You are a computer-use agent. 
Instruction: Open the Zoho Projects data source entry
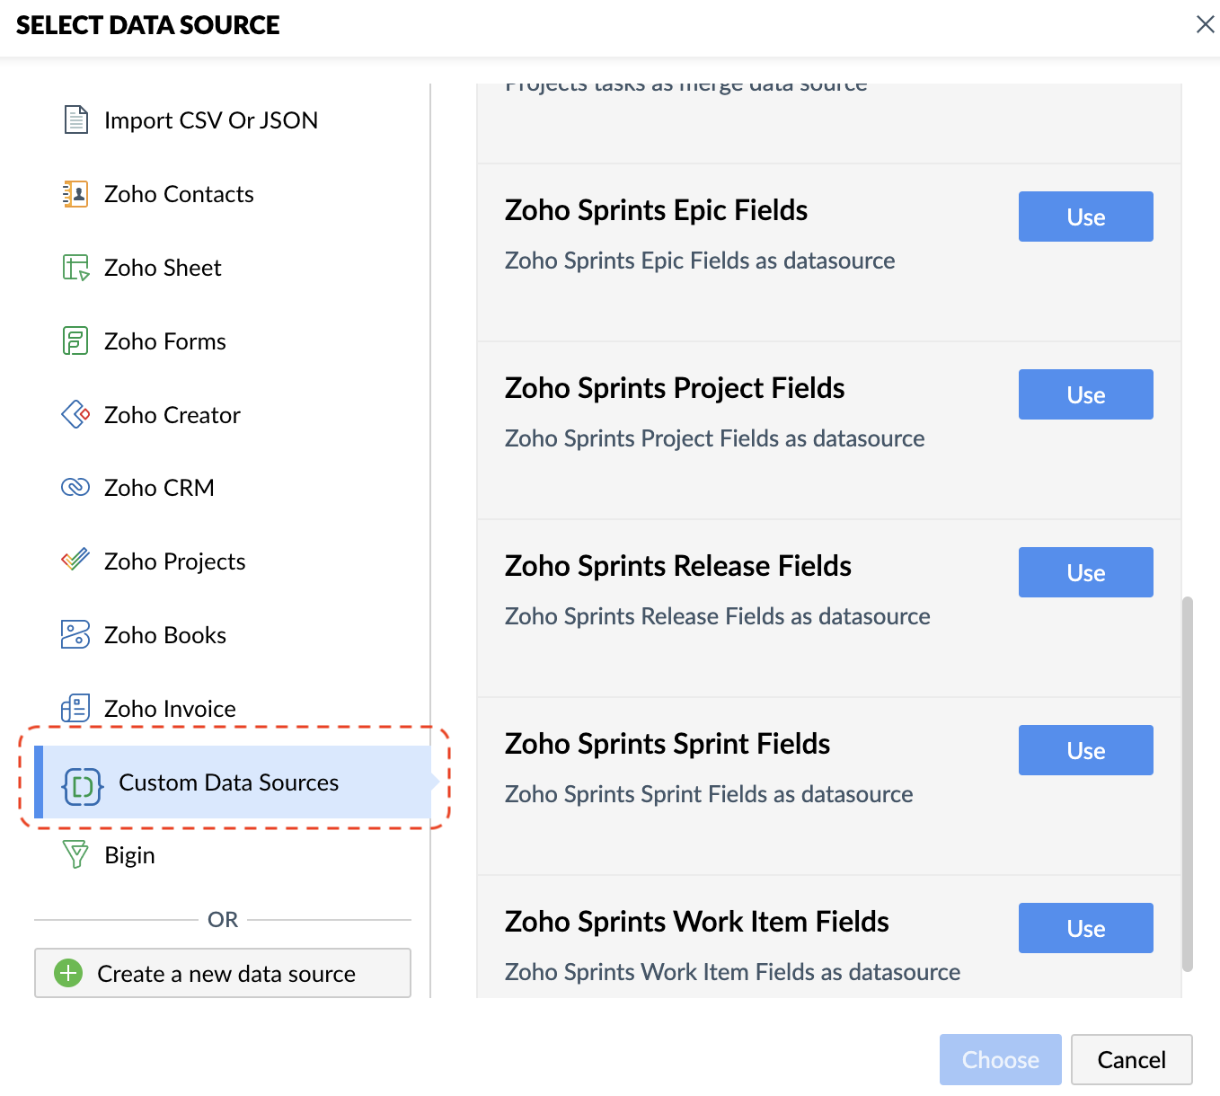click(x=174, y=561)
